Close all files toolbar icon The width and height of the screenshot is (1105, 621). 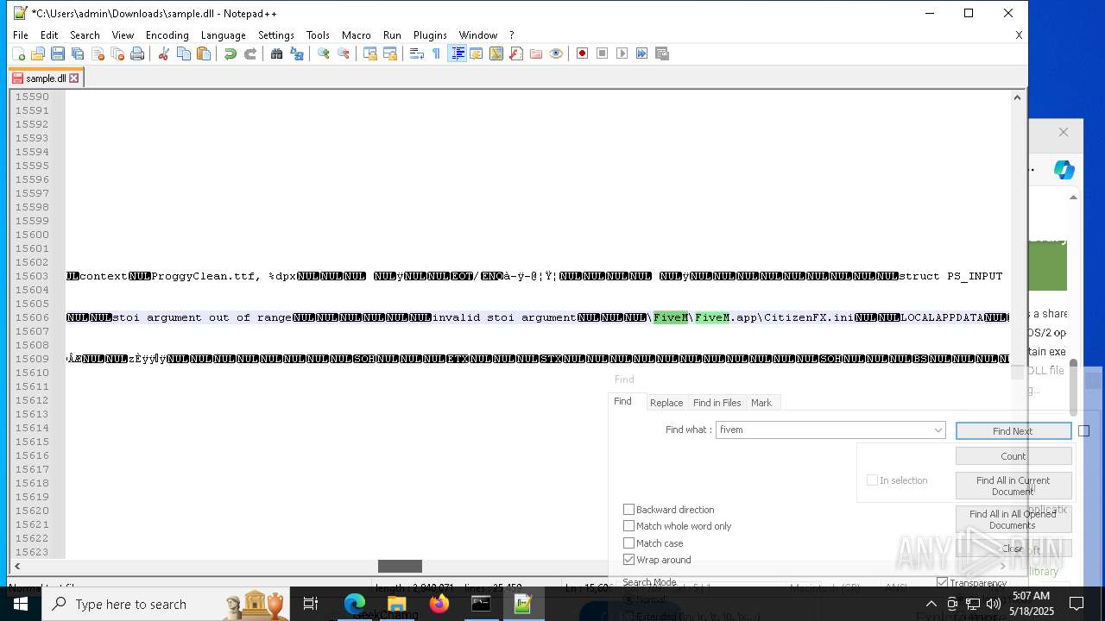coord(117,53)
